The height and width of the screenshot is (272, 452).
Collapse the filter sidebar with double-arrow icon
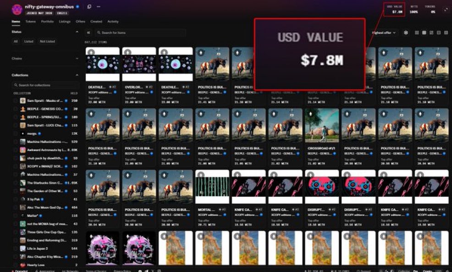point(88,33)
